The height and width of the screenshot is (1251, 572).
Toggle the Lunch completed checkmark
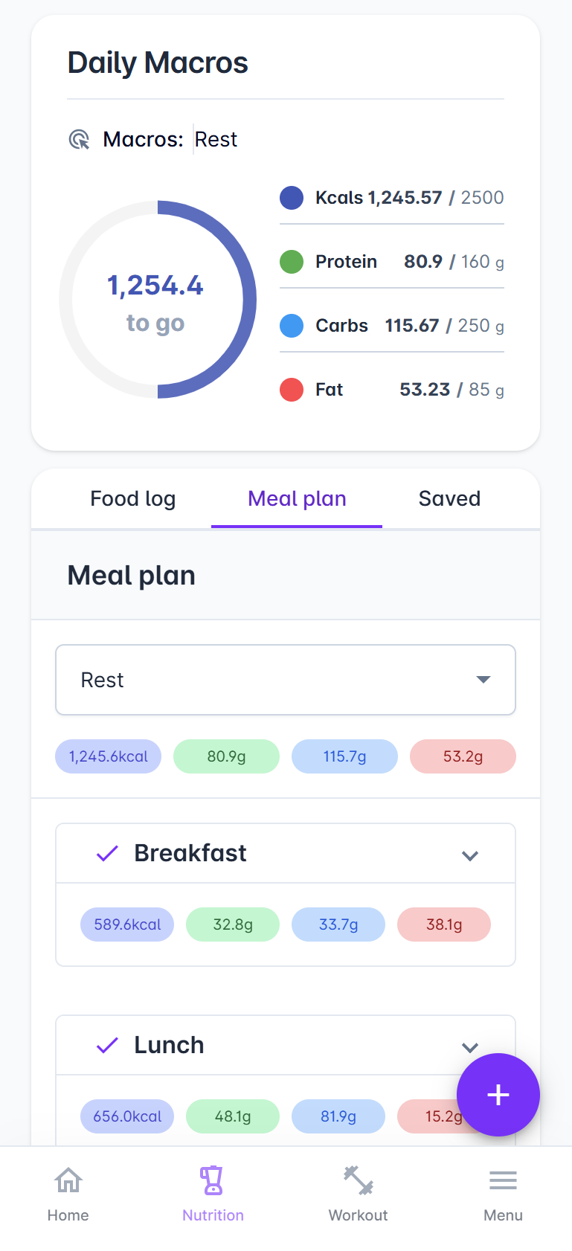pyautogui.click(x=108, y=1045)
